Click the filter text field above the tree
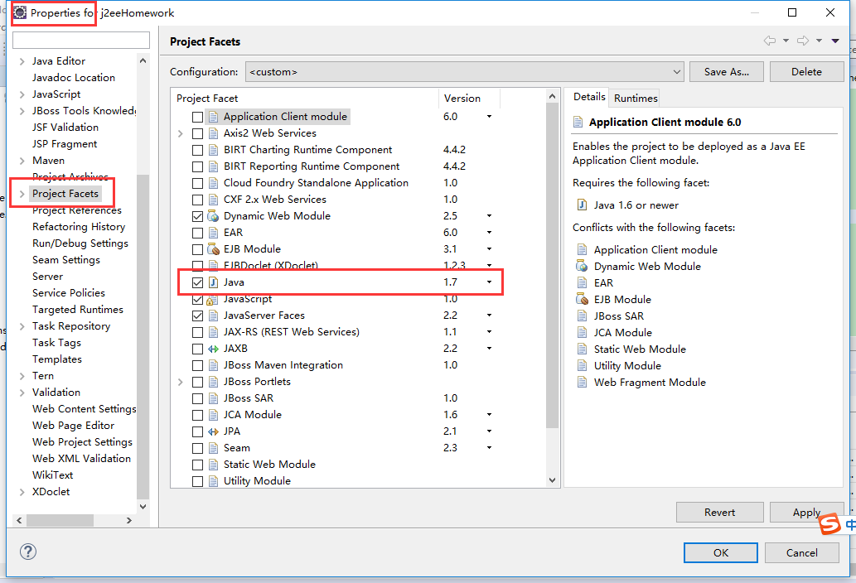856x583 pixels. (81, 41)
